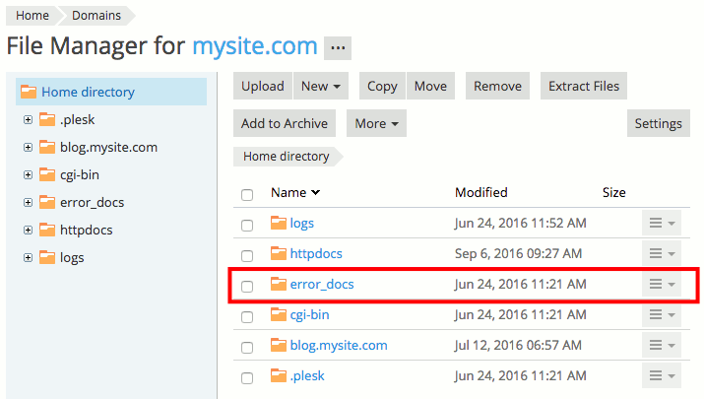Open the row actions menu for error_docs
The height and width of the screenshot is (399, 704).
662,284
